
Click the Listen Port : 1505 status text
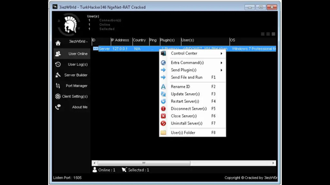point(67,178)
